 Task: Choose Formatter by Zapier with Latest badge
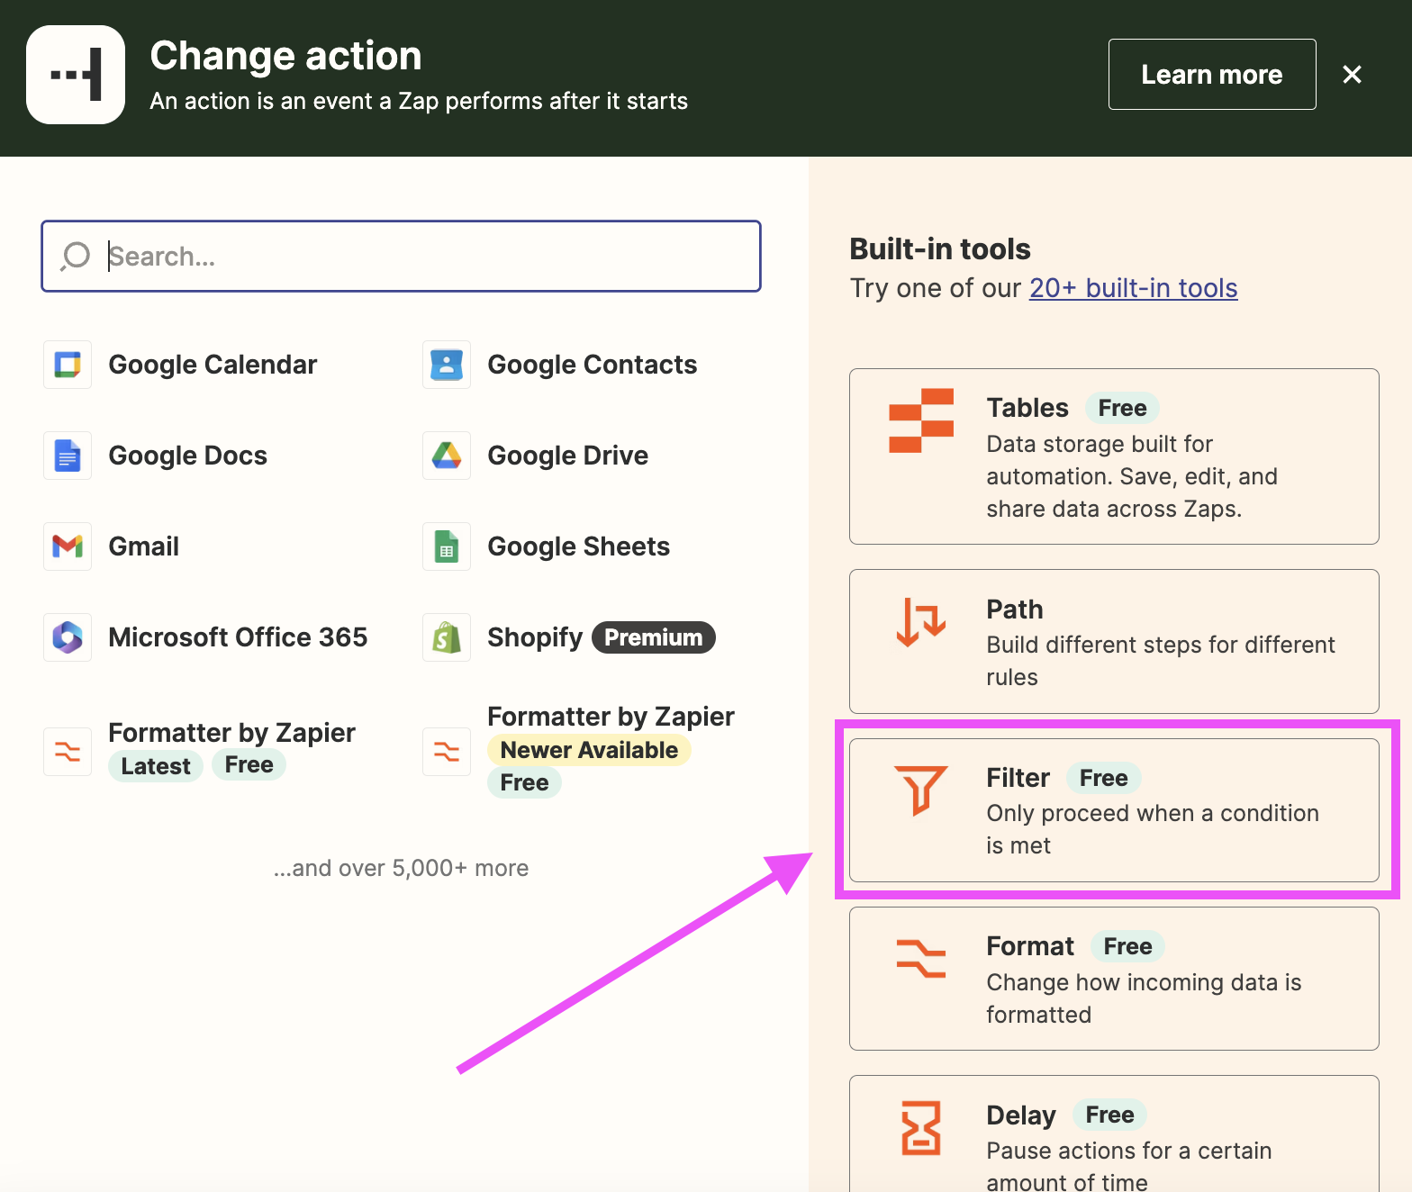[231, 733]
